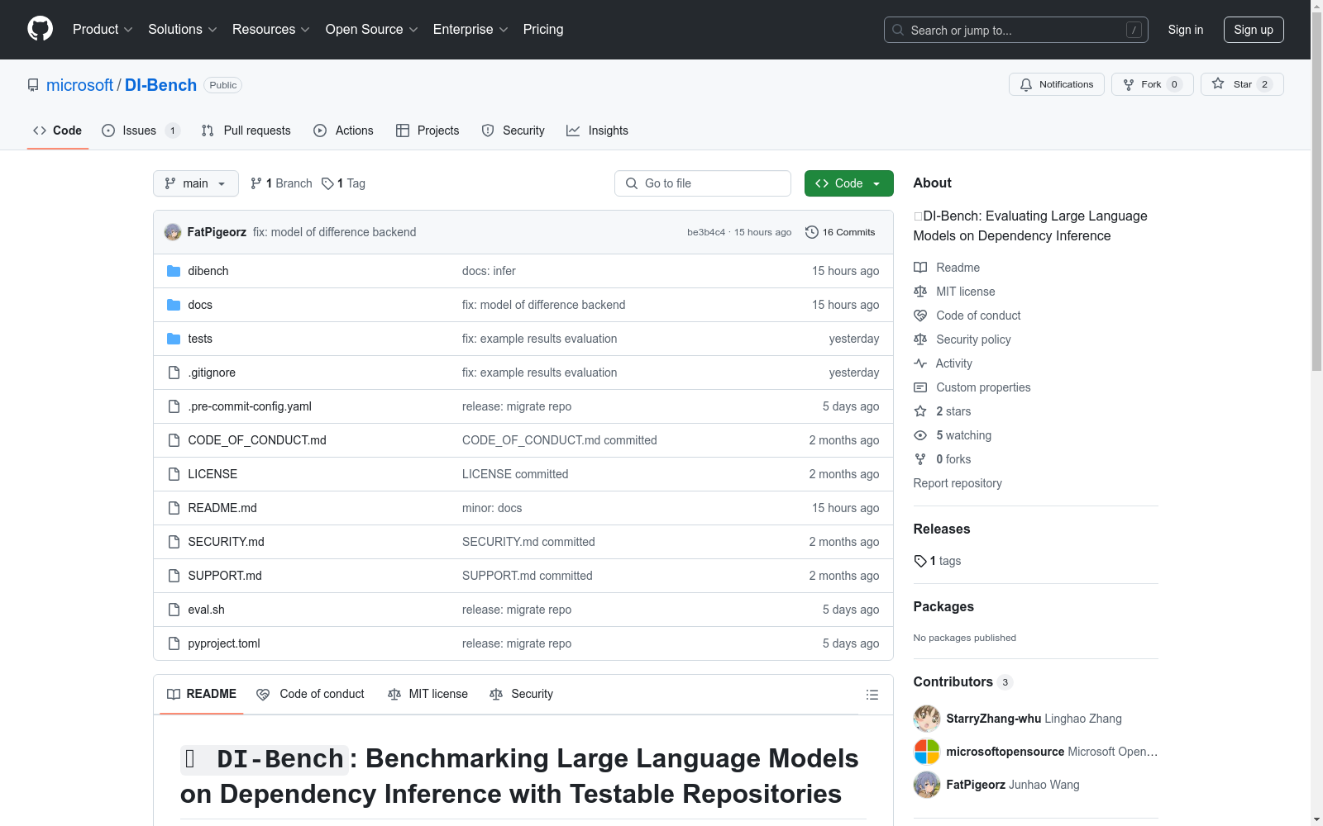Click the Notifications bell icon
The image size is (1323, 826).
tap(1026, 84)
